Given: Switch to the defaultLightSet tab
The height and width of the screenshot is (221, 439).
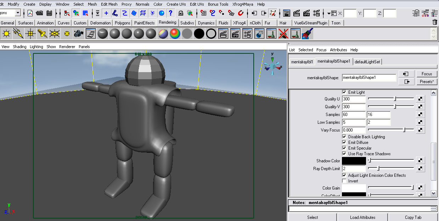Looking at the screenshot, I should (x=367, y=62).
